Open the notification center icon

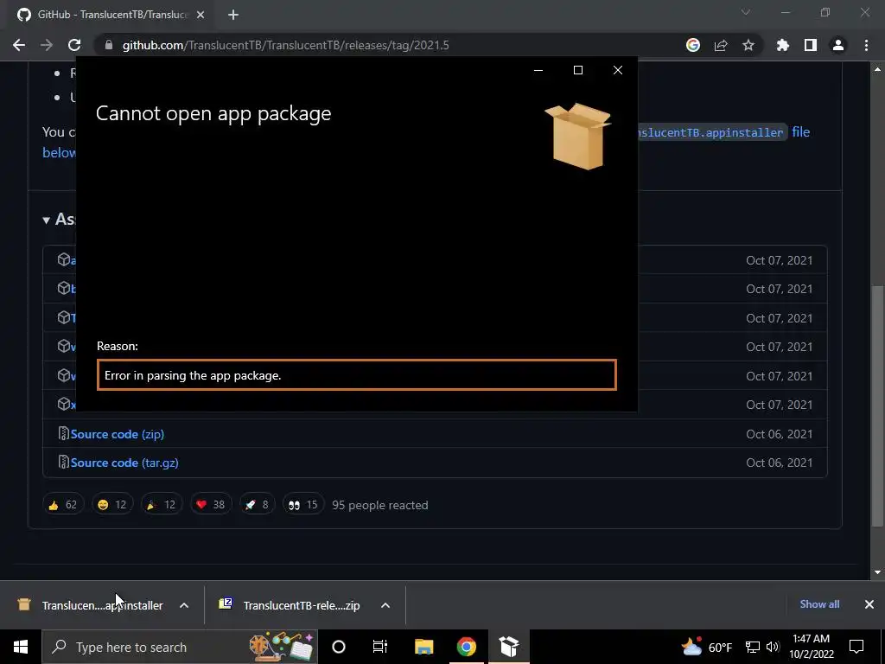(x=856, y=647)
